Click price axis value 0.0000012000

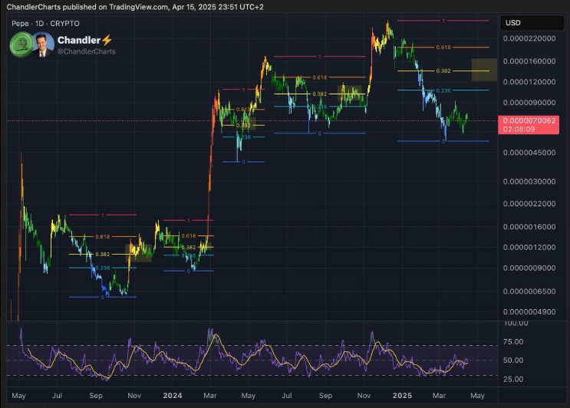[529, 248]
